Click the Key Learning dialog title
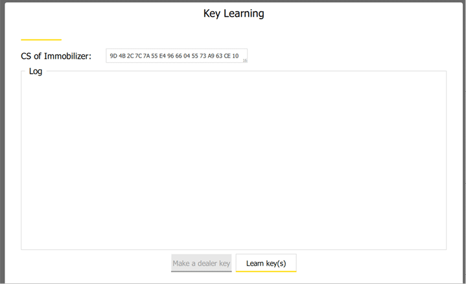 pyautogui.click(x=233, y=14)
